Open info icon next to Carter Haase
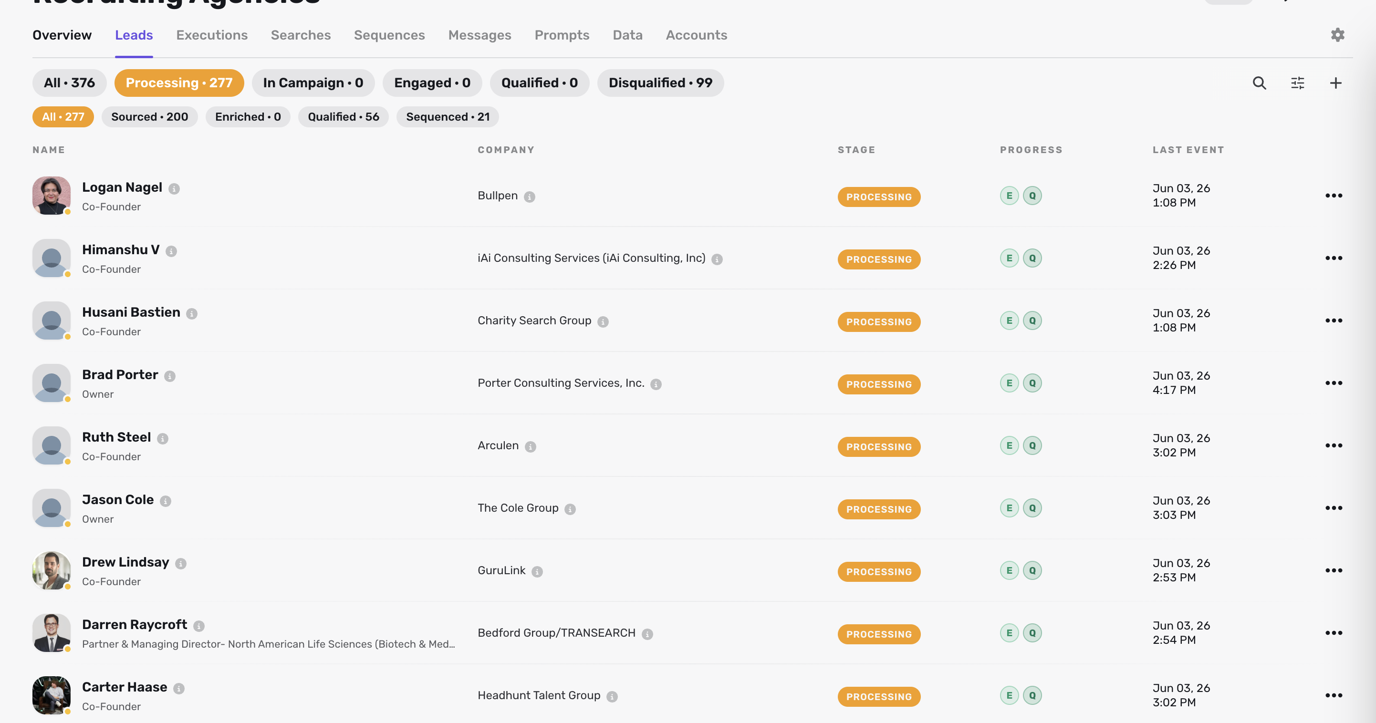The height and width of the screenshot is (723, 1376). pos(179,688)
